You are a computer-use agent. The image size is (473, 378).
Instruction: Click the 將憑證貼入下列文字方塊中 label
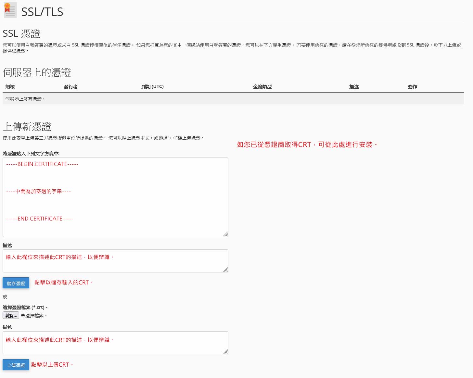coord(31,154)
